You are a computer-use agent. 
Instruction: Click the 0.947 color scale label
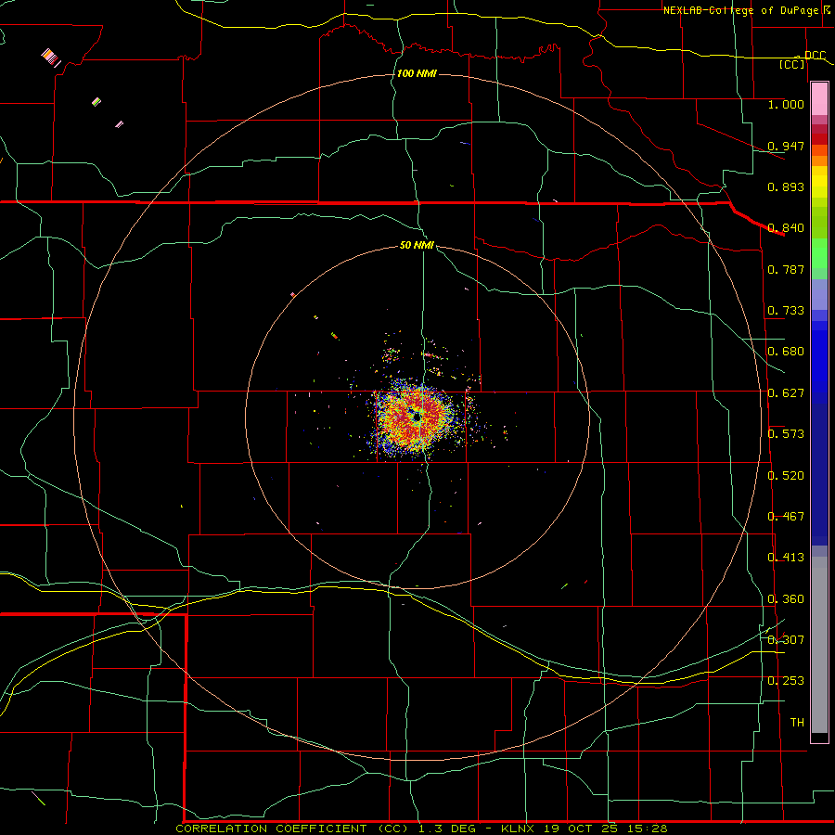[x=786, y=146]
